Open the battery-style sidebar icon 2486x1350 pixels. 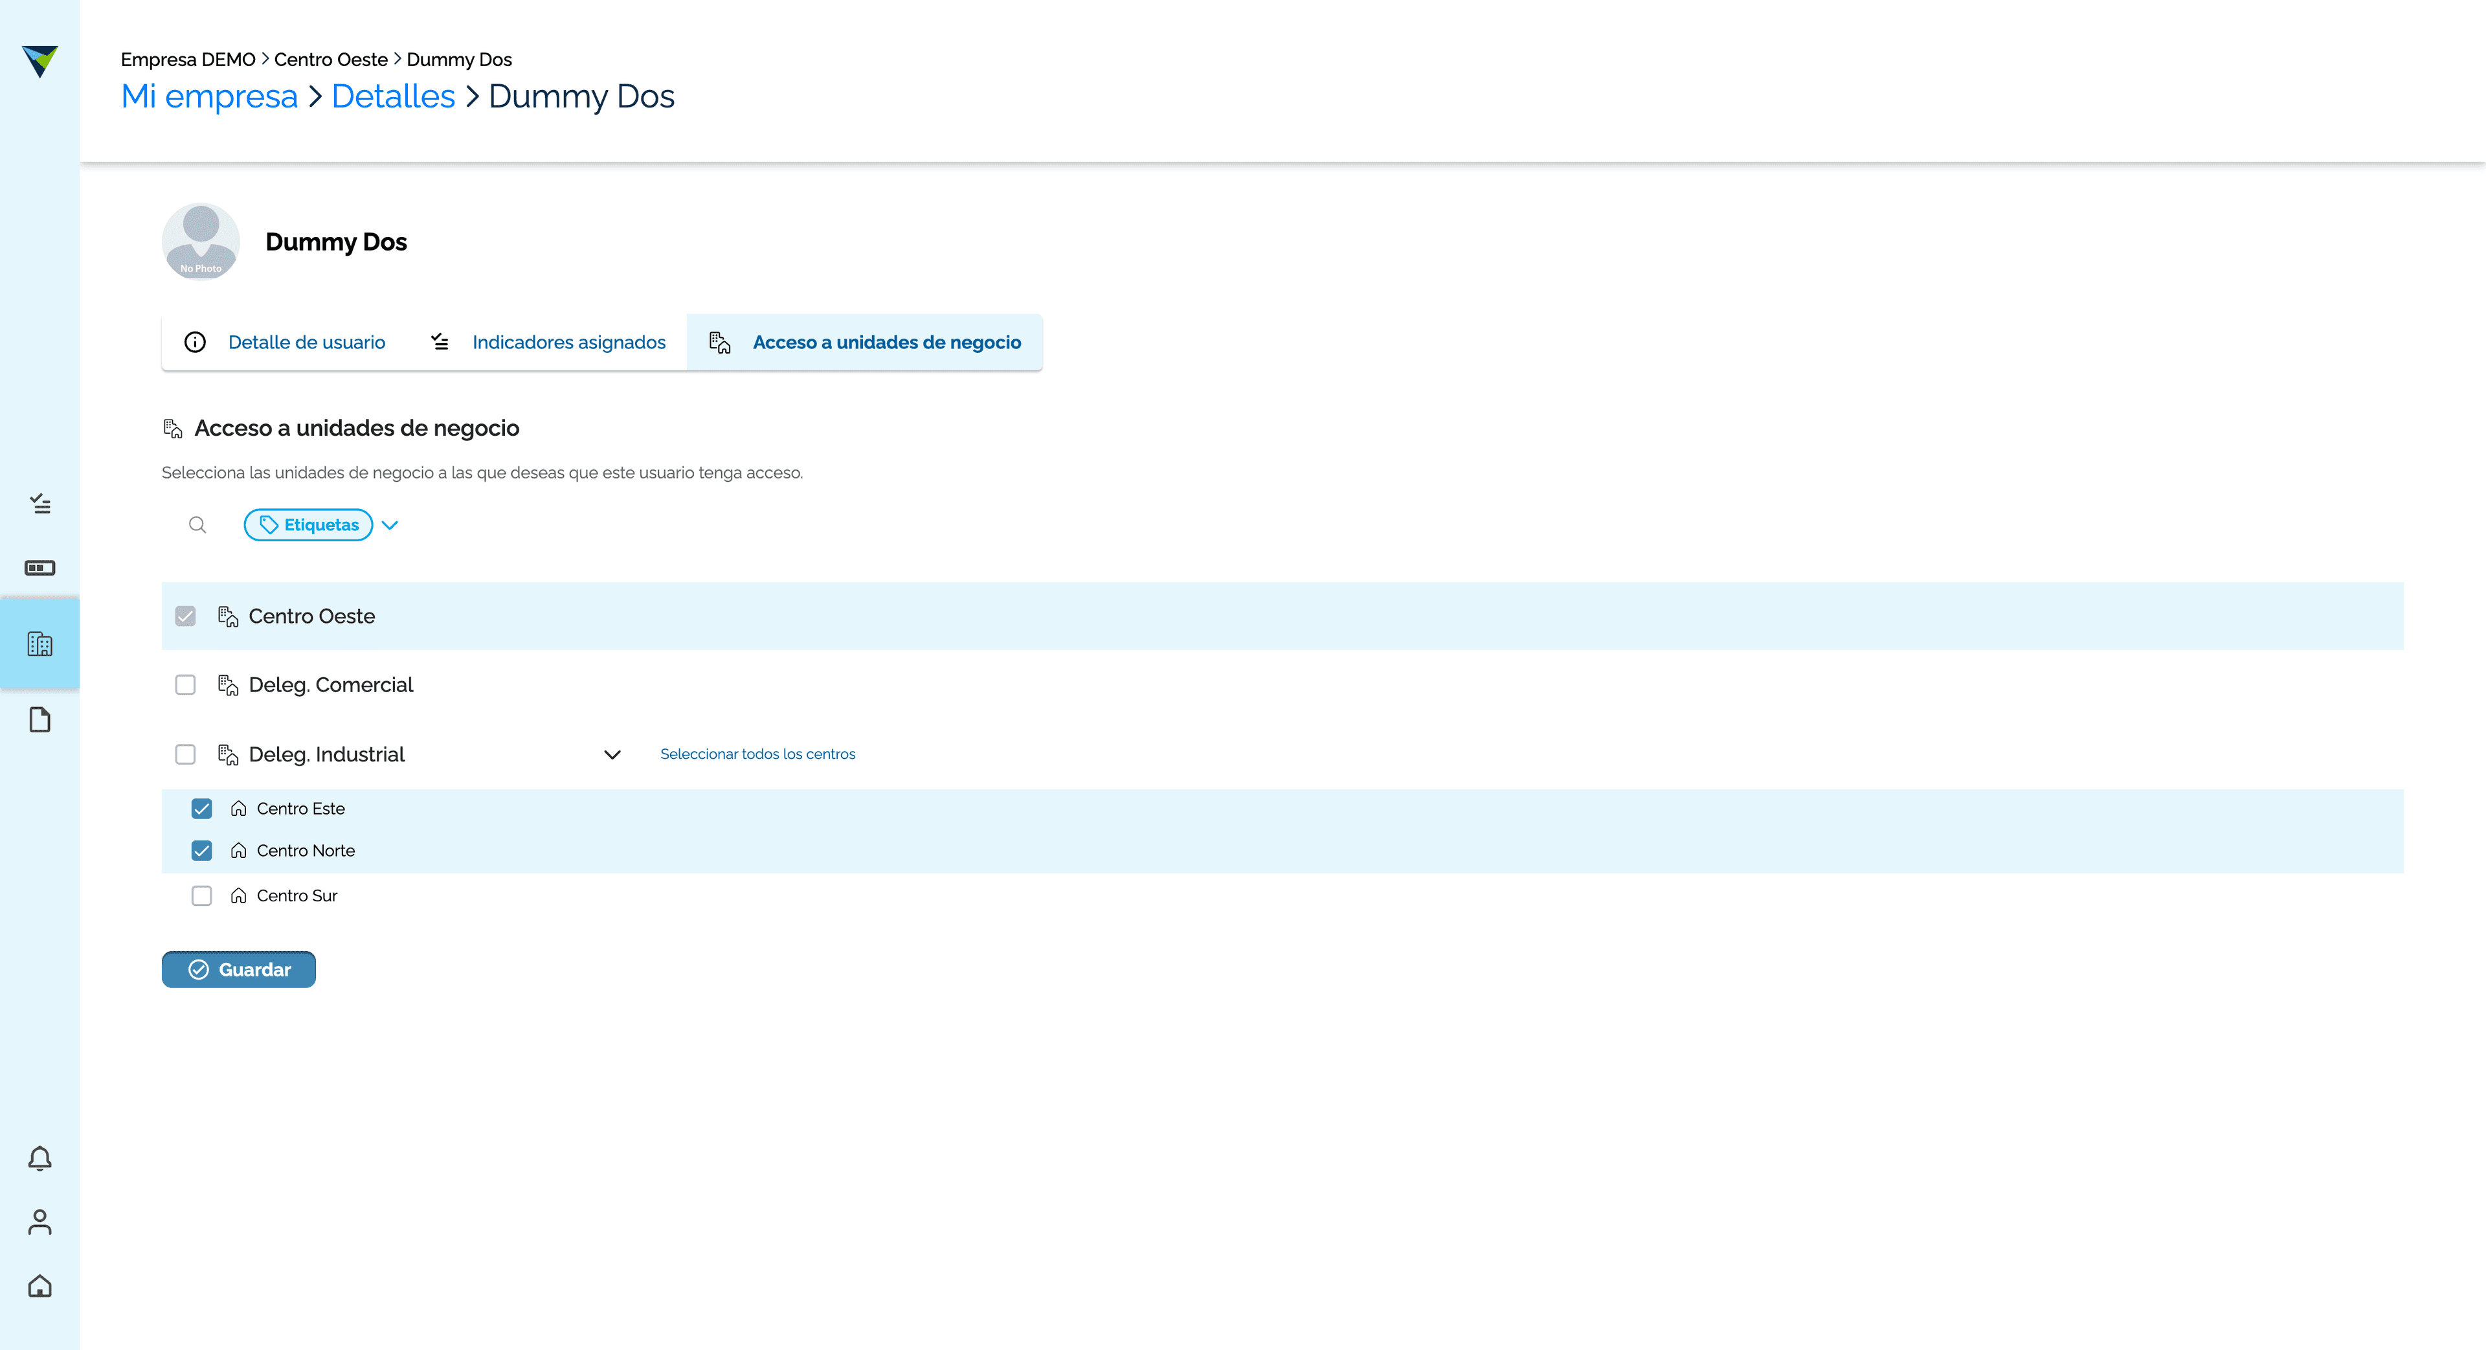coord(39,568)
